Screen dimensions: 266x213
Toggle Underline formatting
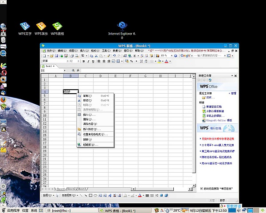93,61
